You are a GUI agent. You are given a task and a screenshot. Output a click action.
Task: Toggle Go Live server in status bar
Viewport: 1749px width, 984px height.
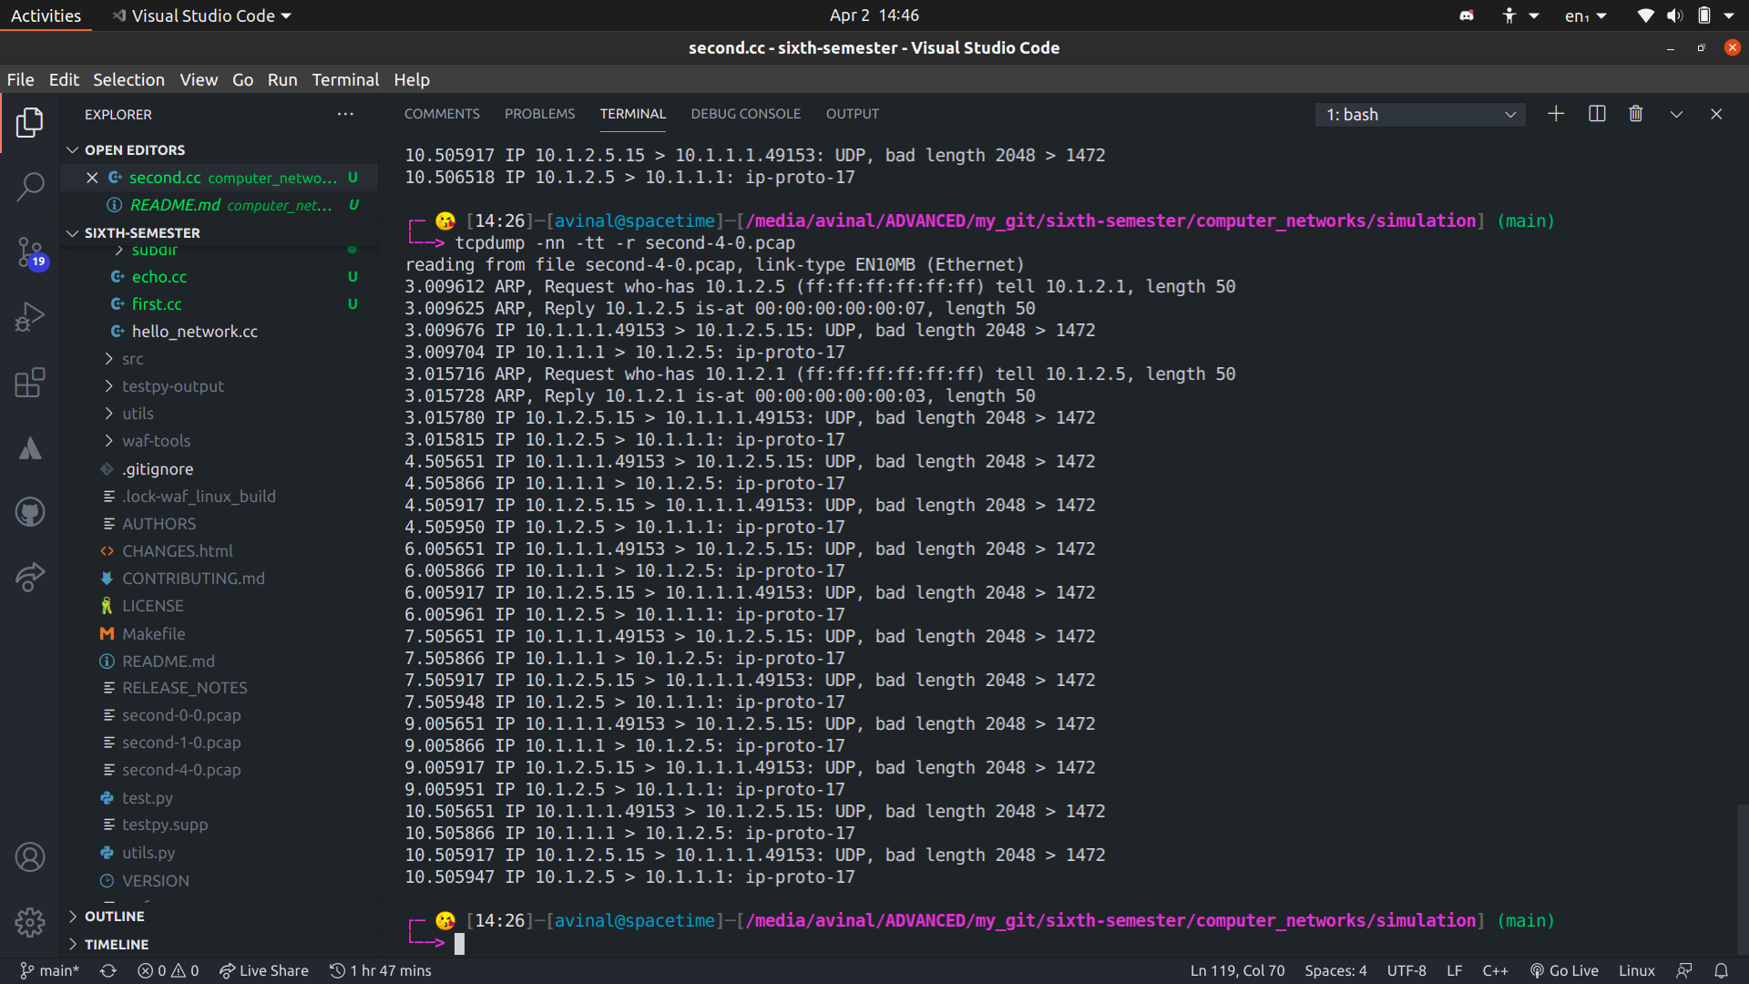pos(1564,970)
